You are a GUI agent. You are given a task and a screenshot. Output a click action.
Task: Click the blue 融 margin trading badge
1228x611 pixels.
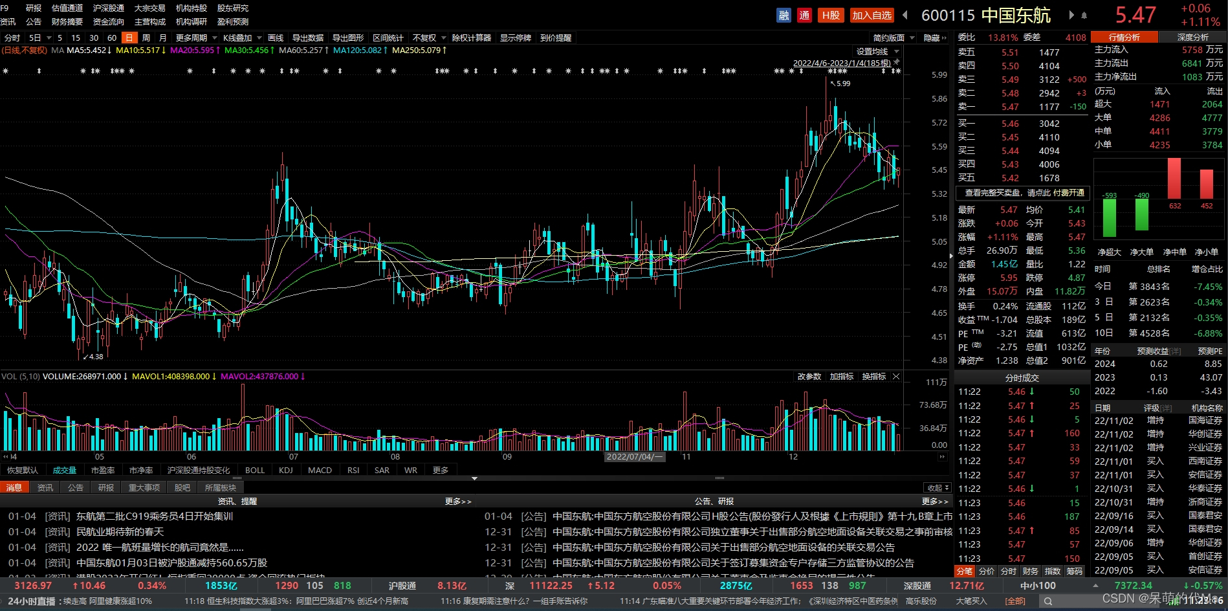(784, 16)
